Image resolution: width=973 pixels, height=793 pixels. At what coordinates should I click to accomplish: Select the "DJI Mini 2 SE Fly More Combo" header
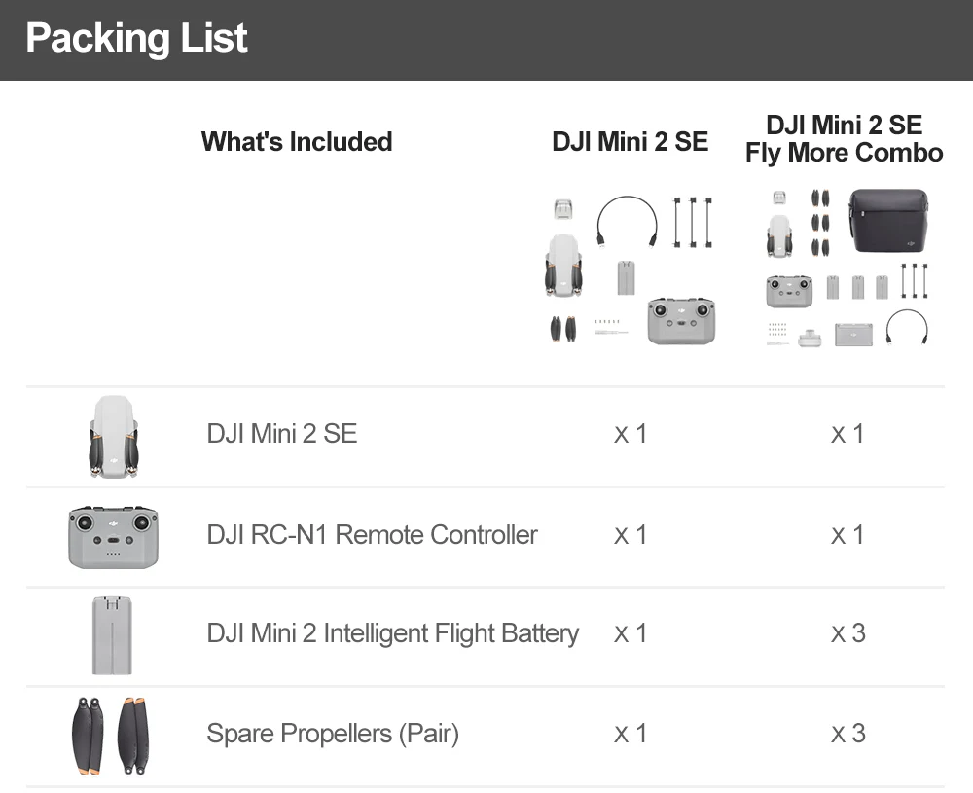click(x=845, y=138)
